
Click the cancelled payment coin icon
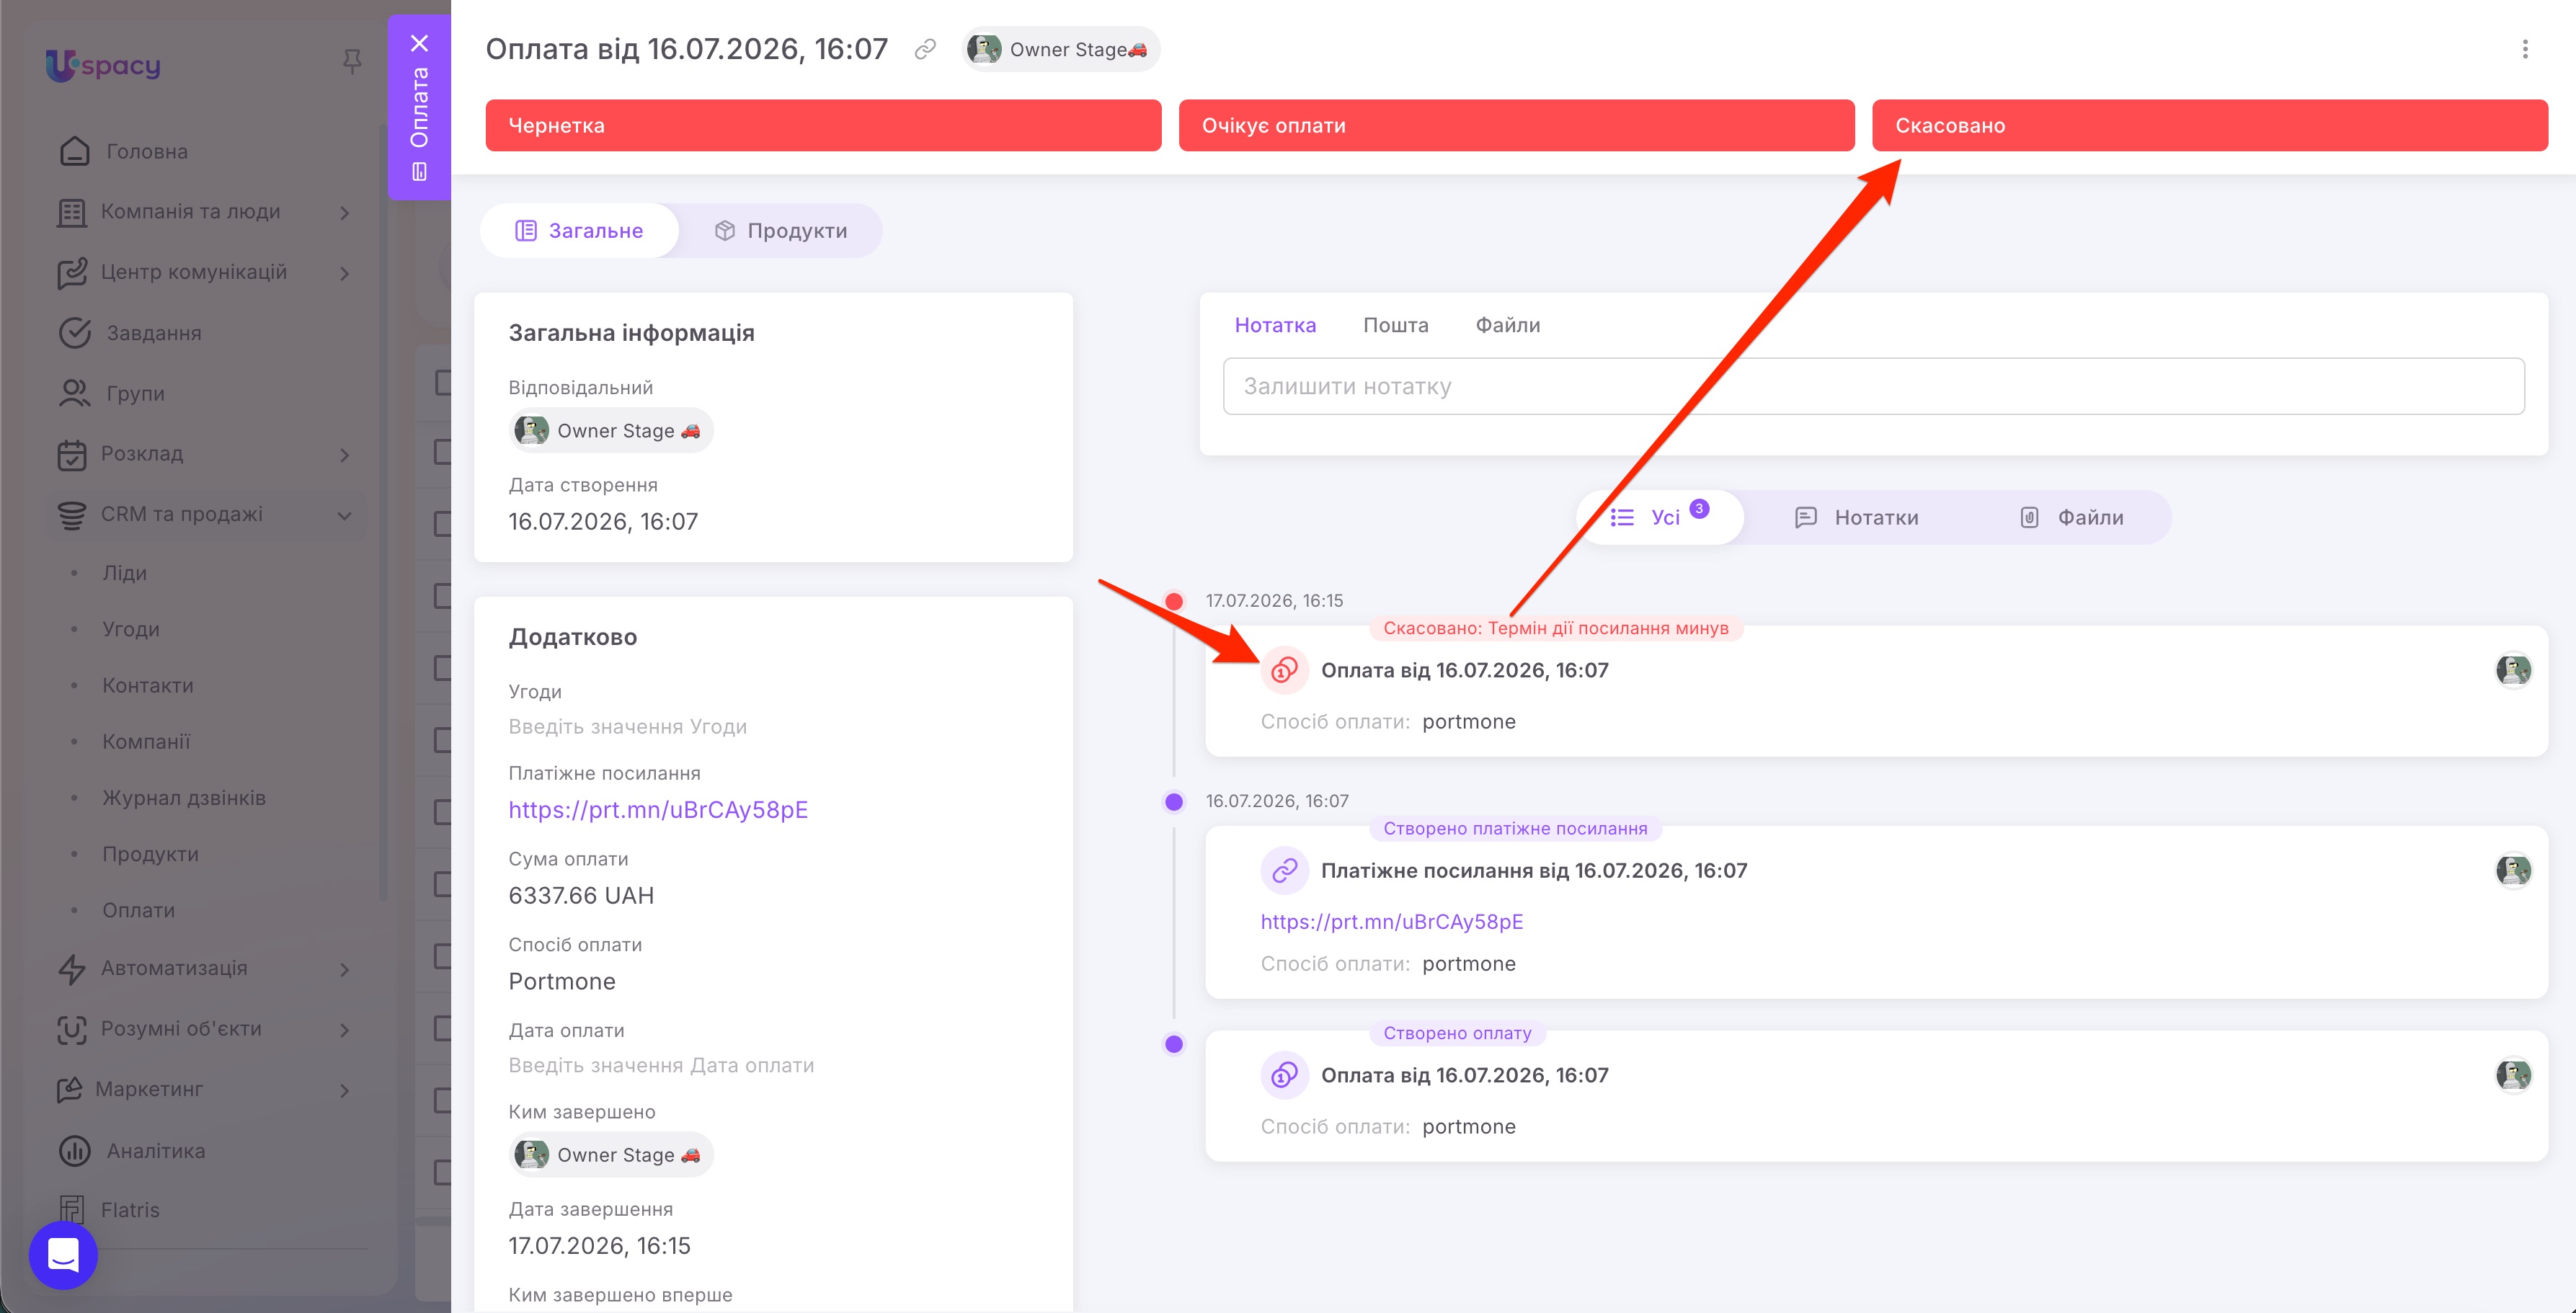pos(1284,670)
